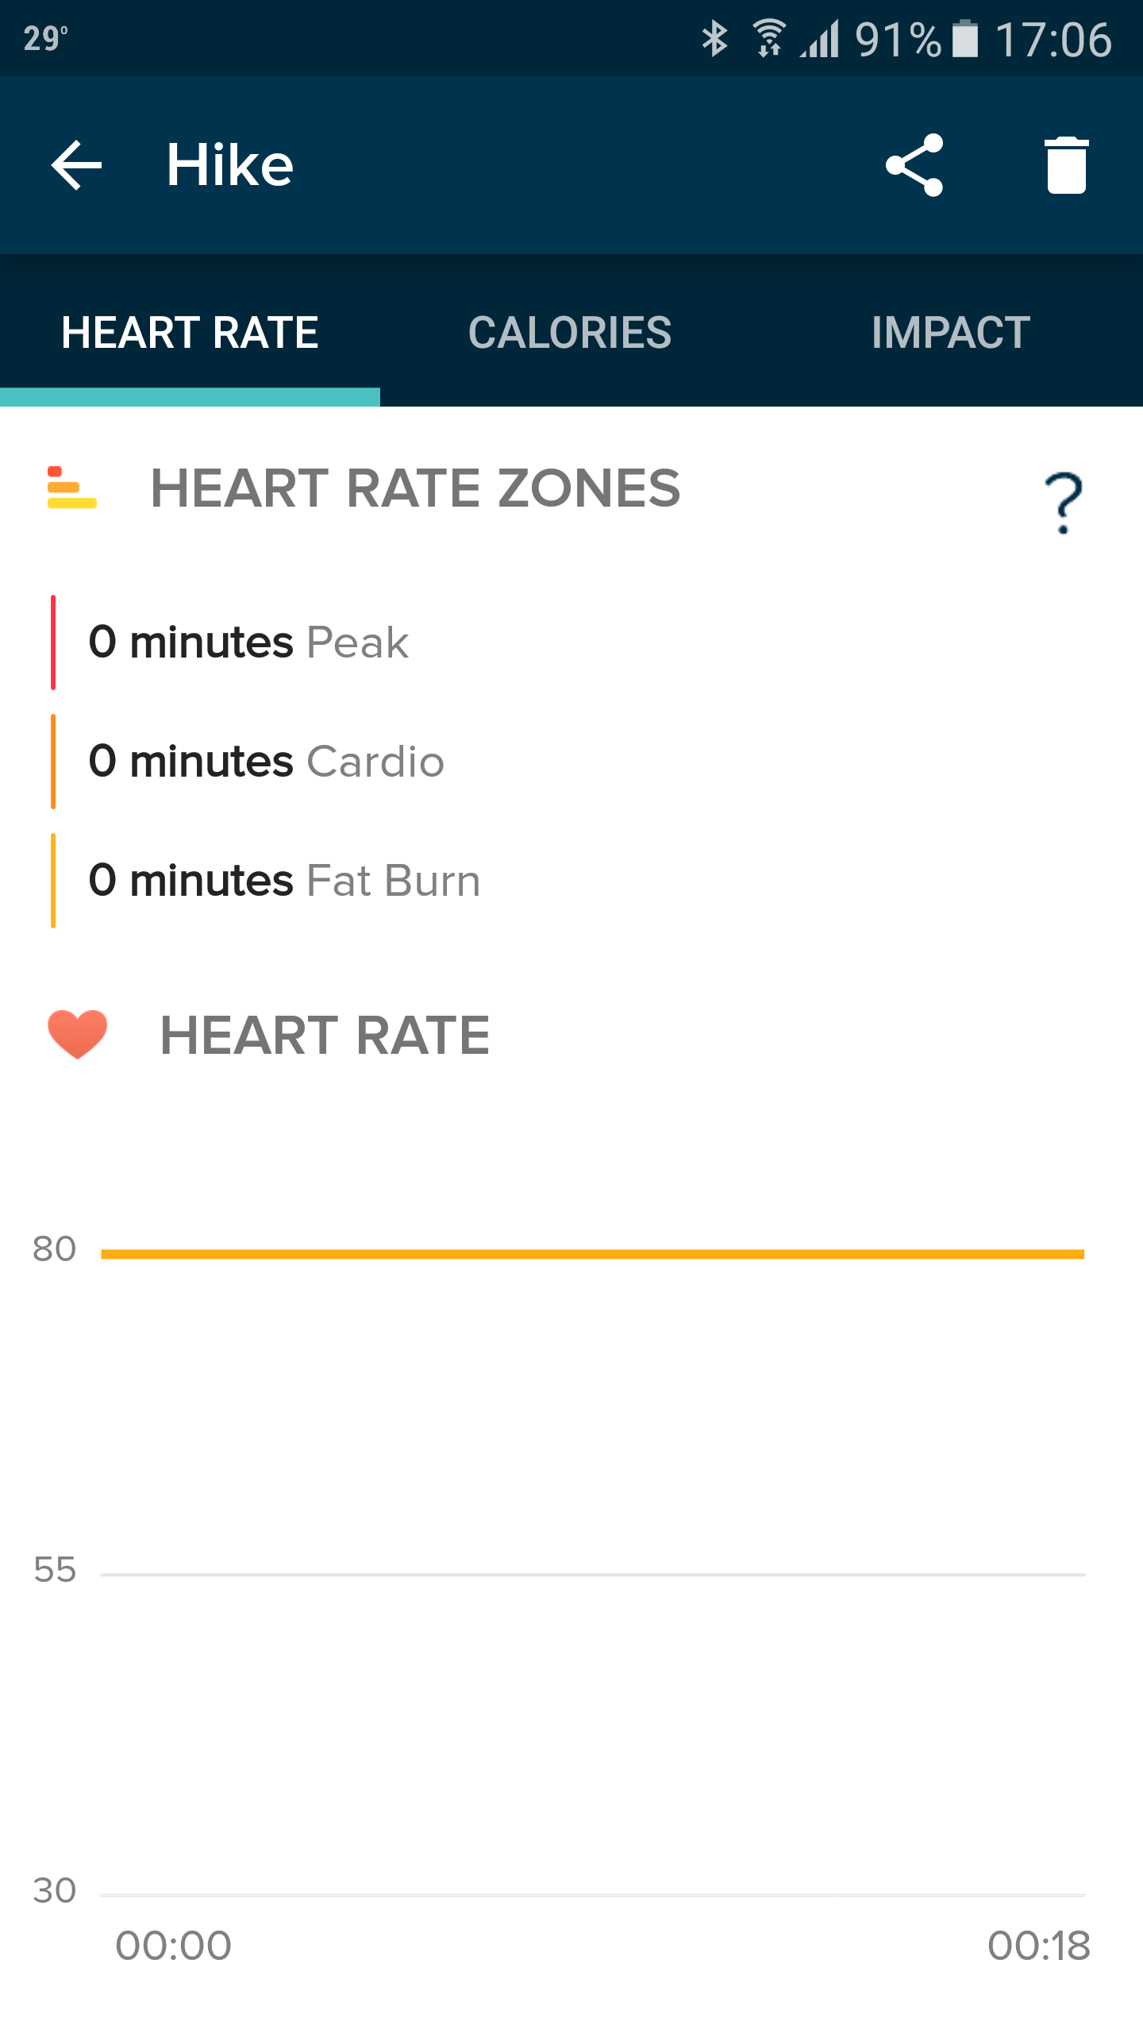Screen dimensions: 1143x2033
Task: Select the Heart Rate tab
Action: (190, 332)
